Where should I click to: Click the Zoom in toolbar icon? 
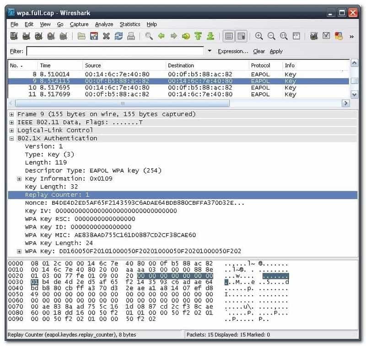coord(259,36)
